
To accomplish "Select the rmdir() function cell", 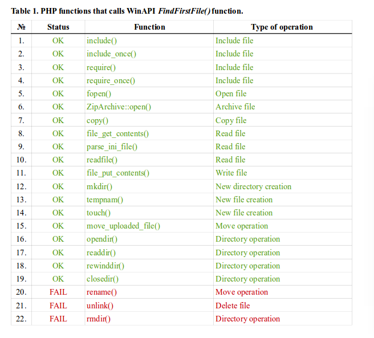I will coord(99,319).
